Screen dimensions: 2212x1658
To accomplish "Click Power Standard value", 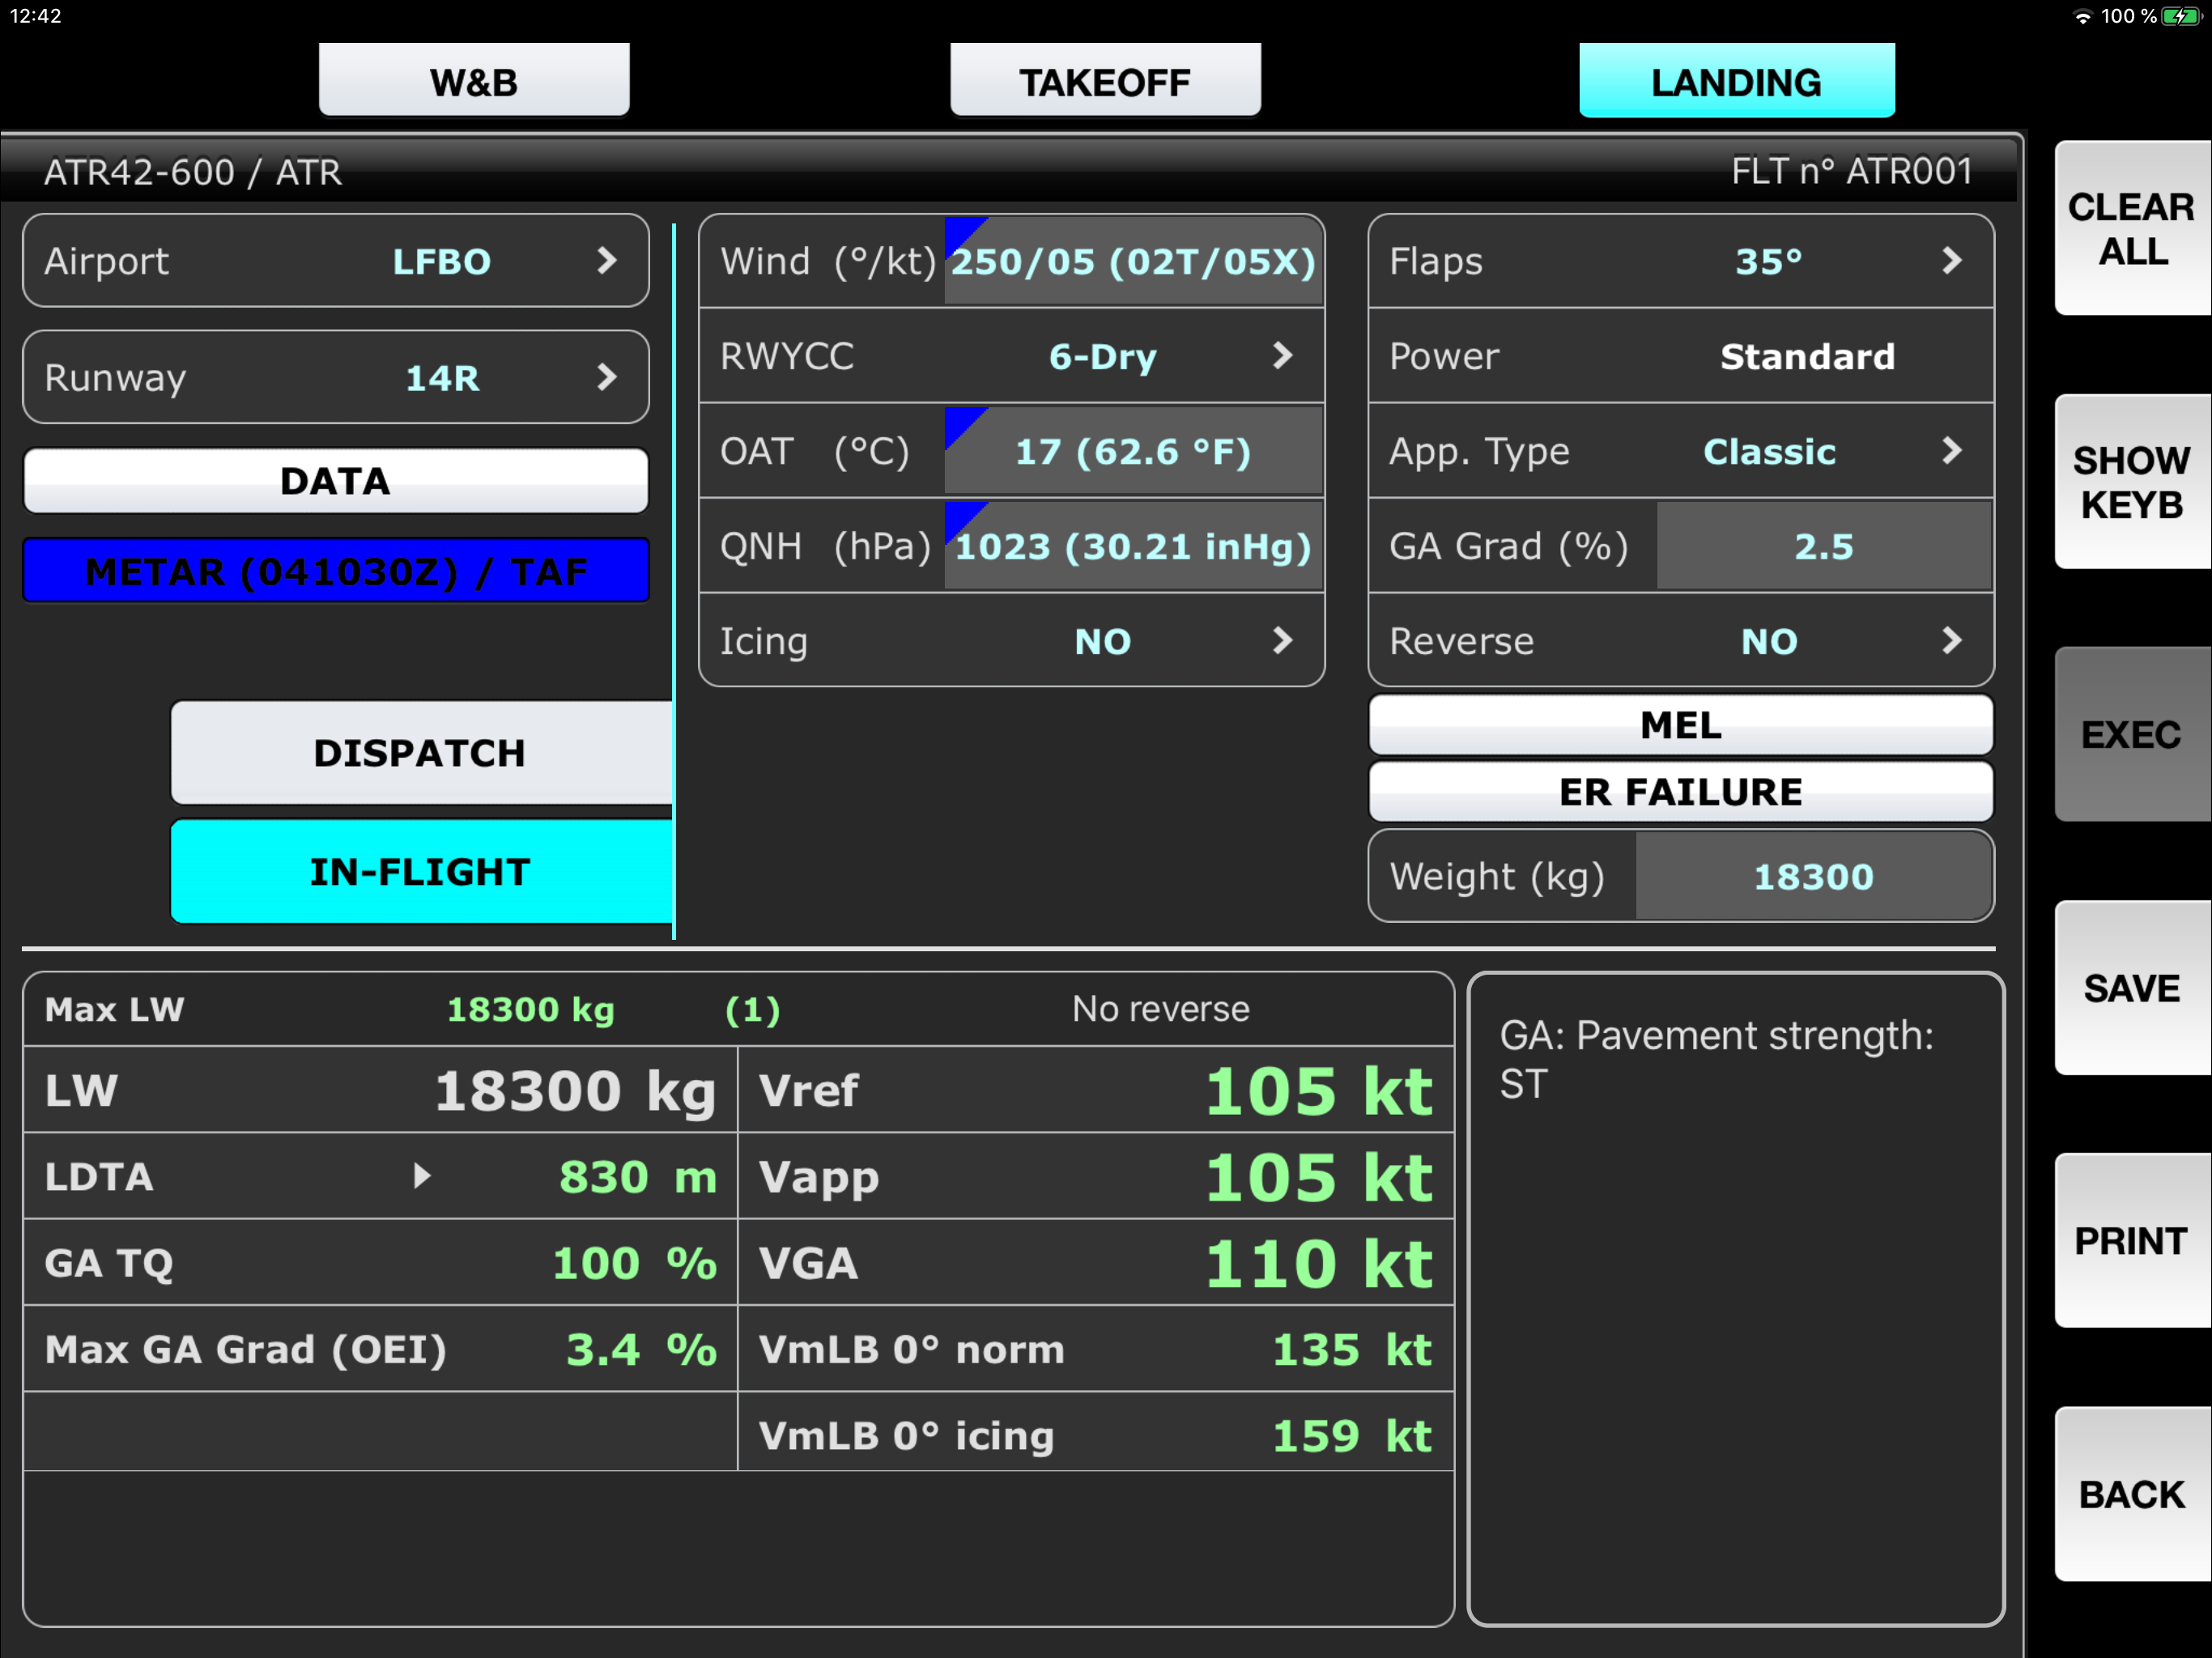I will [x=1807, y=356].
